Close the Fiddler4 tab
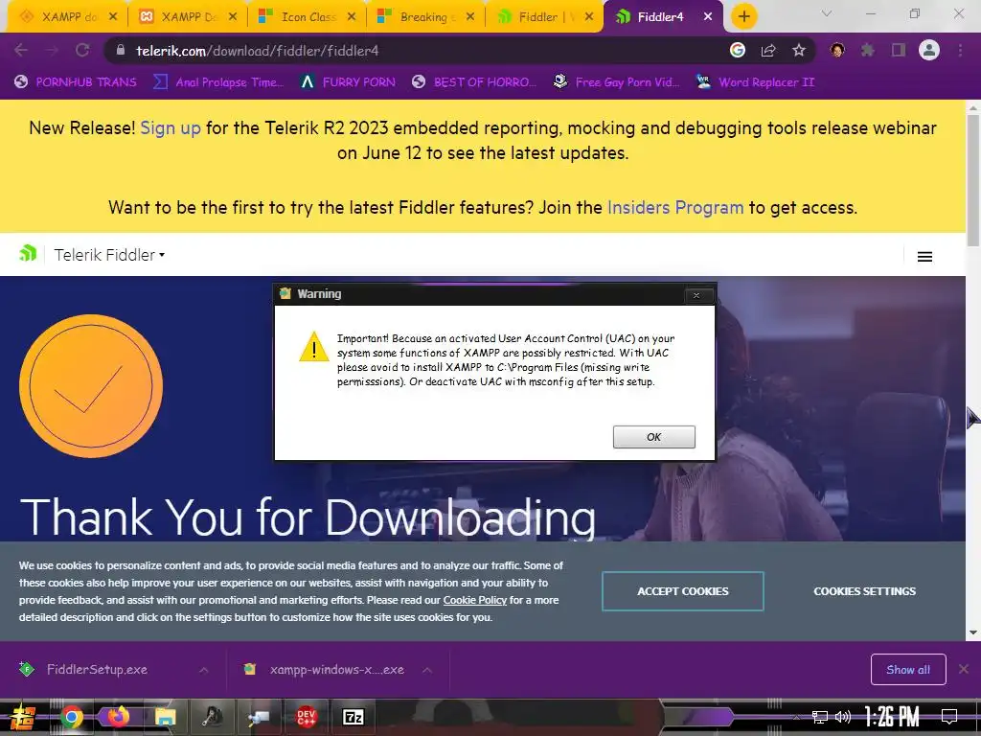The width and height of the screenshot is (981, 736). point(708,17)
